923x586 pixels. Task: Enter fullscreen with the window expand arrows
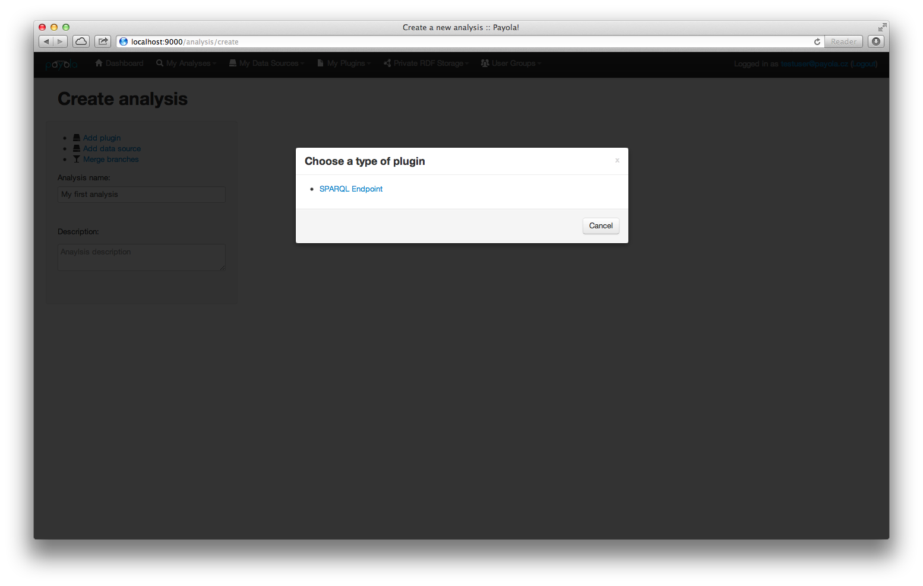click(x=882, y=27)
